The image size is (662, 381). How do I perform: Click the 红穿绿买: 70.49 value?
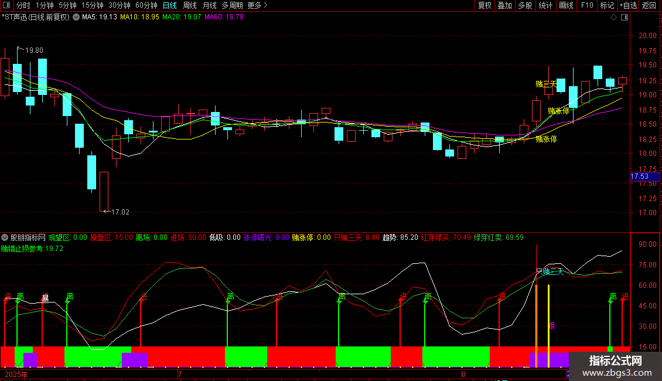(446, 238)
